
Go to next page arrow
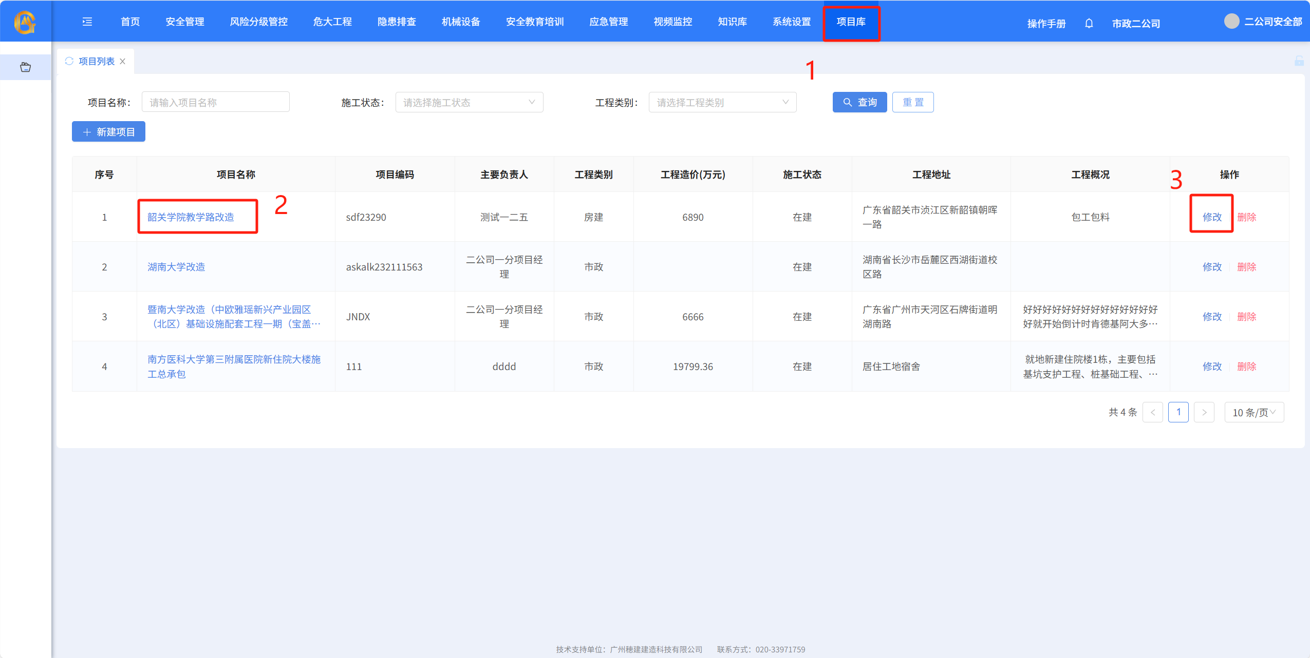[1204, 412]
